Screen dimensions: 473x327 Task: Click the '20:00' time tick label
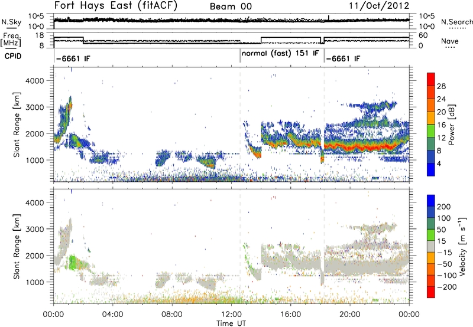pos(349,315)
